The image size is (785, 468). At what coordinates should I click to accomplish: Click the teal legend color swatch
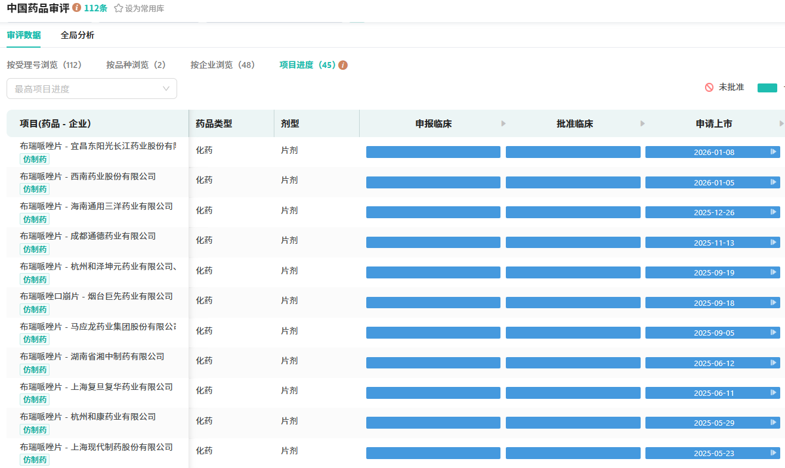point(767,88)
